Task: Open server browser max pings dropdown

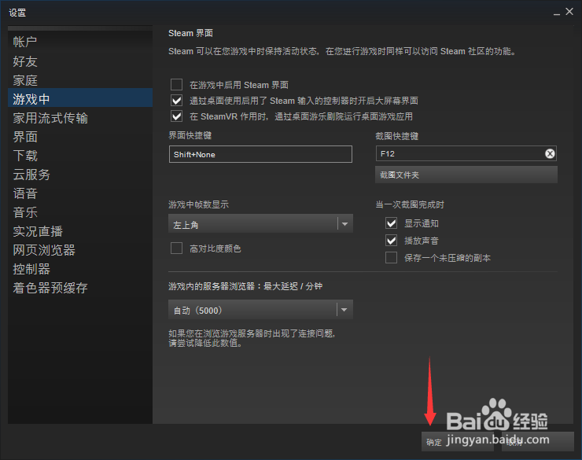Action: (x=260, y=310)
